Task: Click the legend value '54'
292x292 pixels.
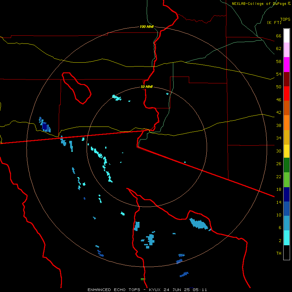Action: point(279,74)
